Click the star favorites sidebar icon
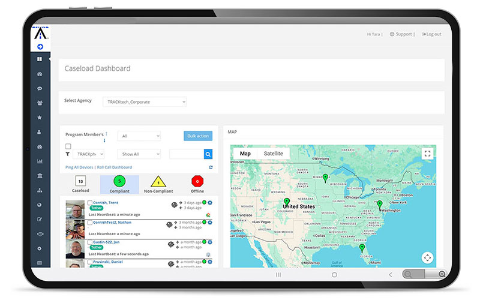Image resolution: width=480 pixels, height=306 pixels. pyautogui.click(x=40, y=118)
